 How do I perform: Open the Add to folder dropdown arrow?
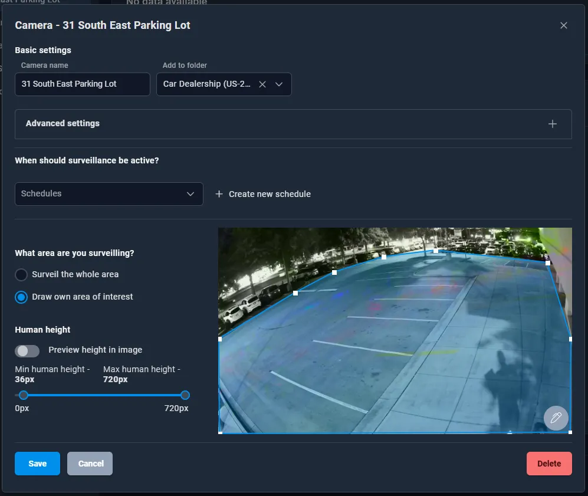(x=278, y=84)
